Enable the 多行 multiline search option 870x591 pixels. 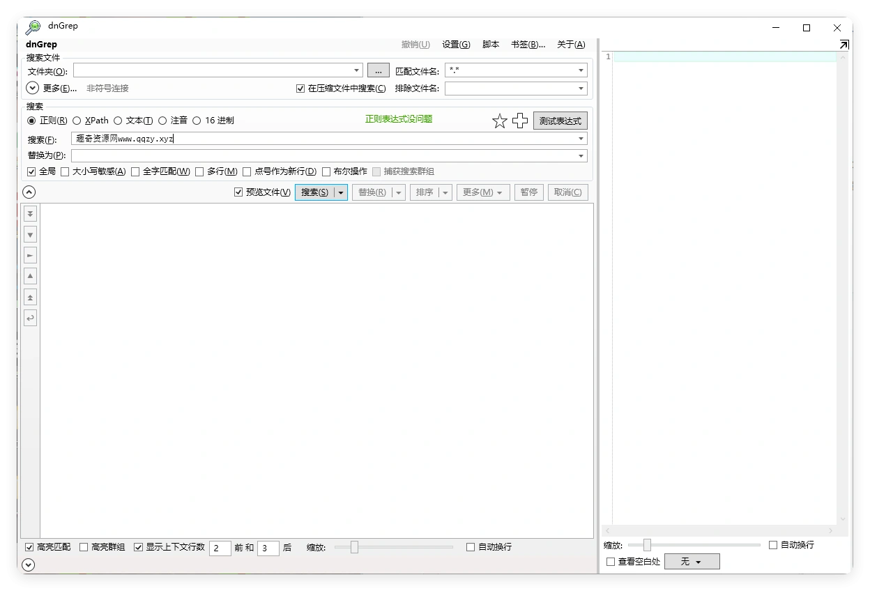click(x=199, y=171)
